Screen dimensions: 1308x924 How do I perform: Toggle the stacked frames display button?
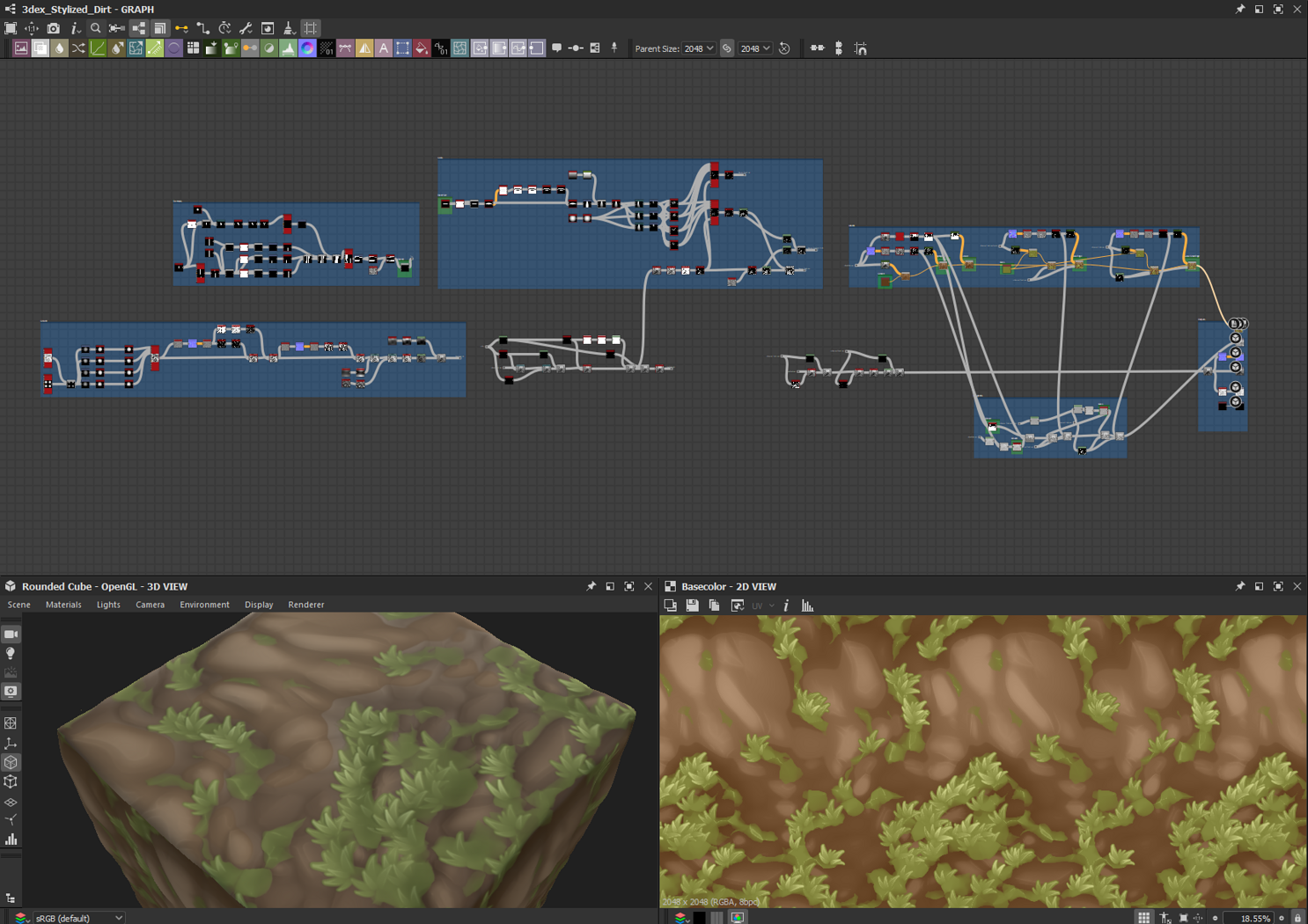(160, 28)
